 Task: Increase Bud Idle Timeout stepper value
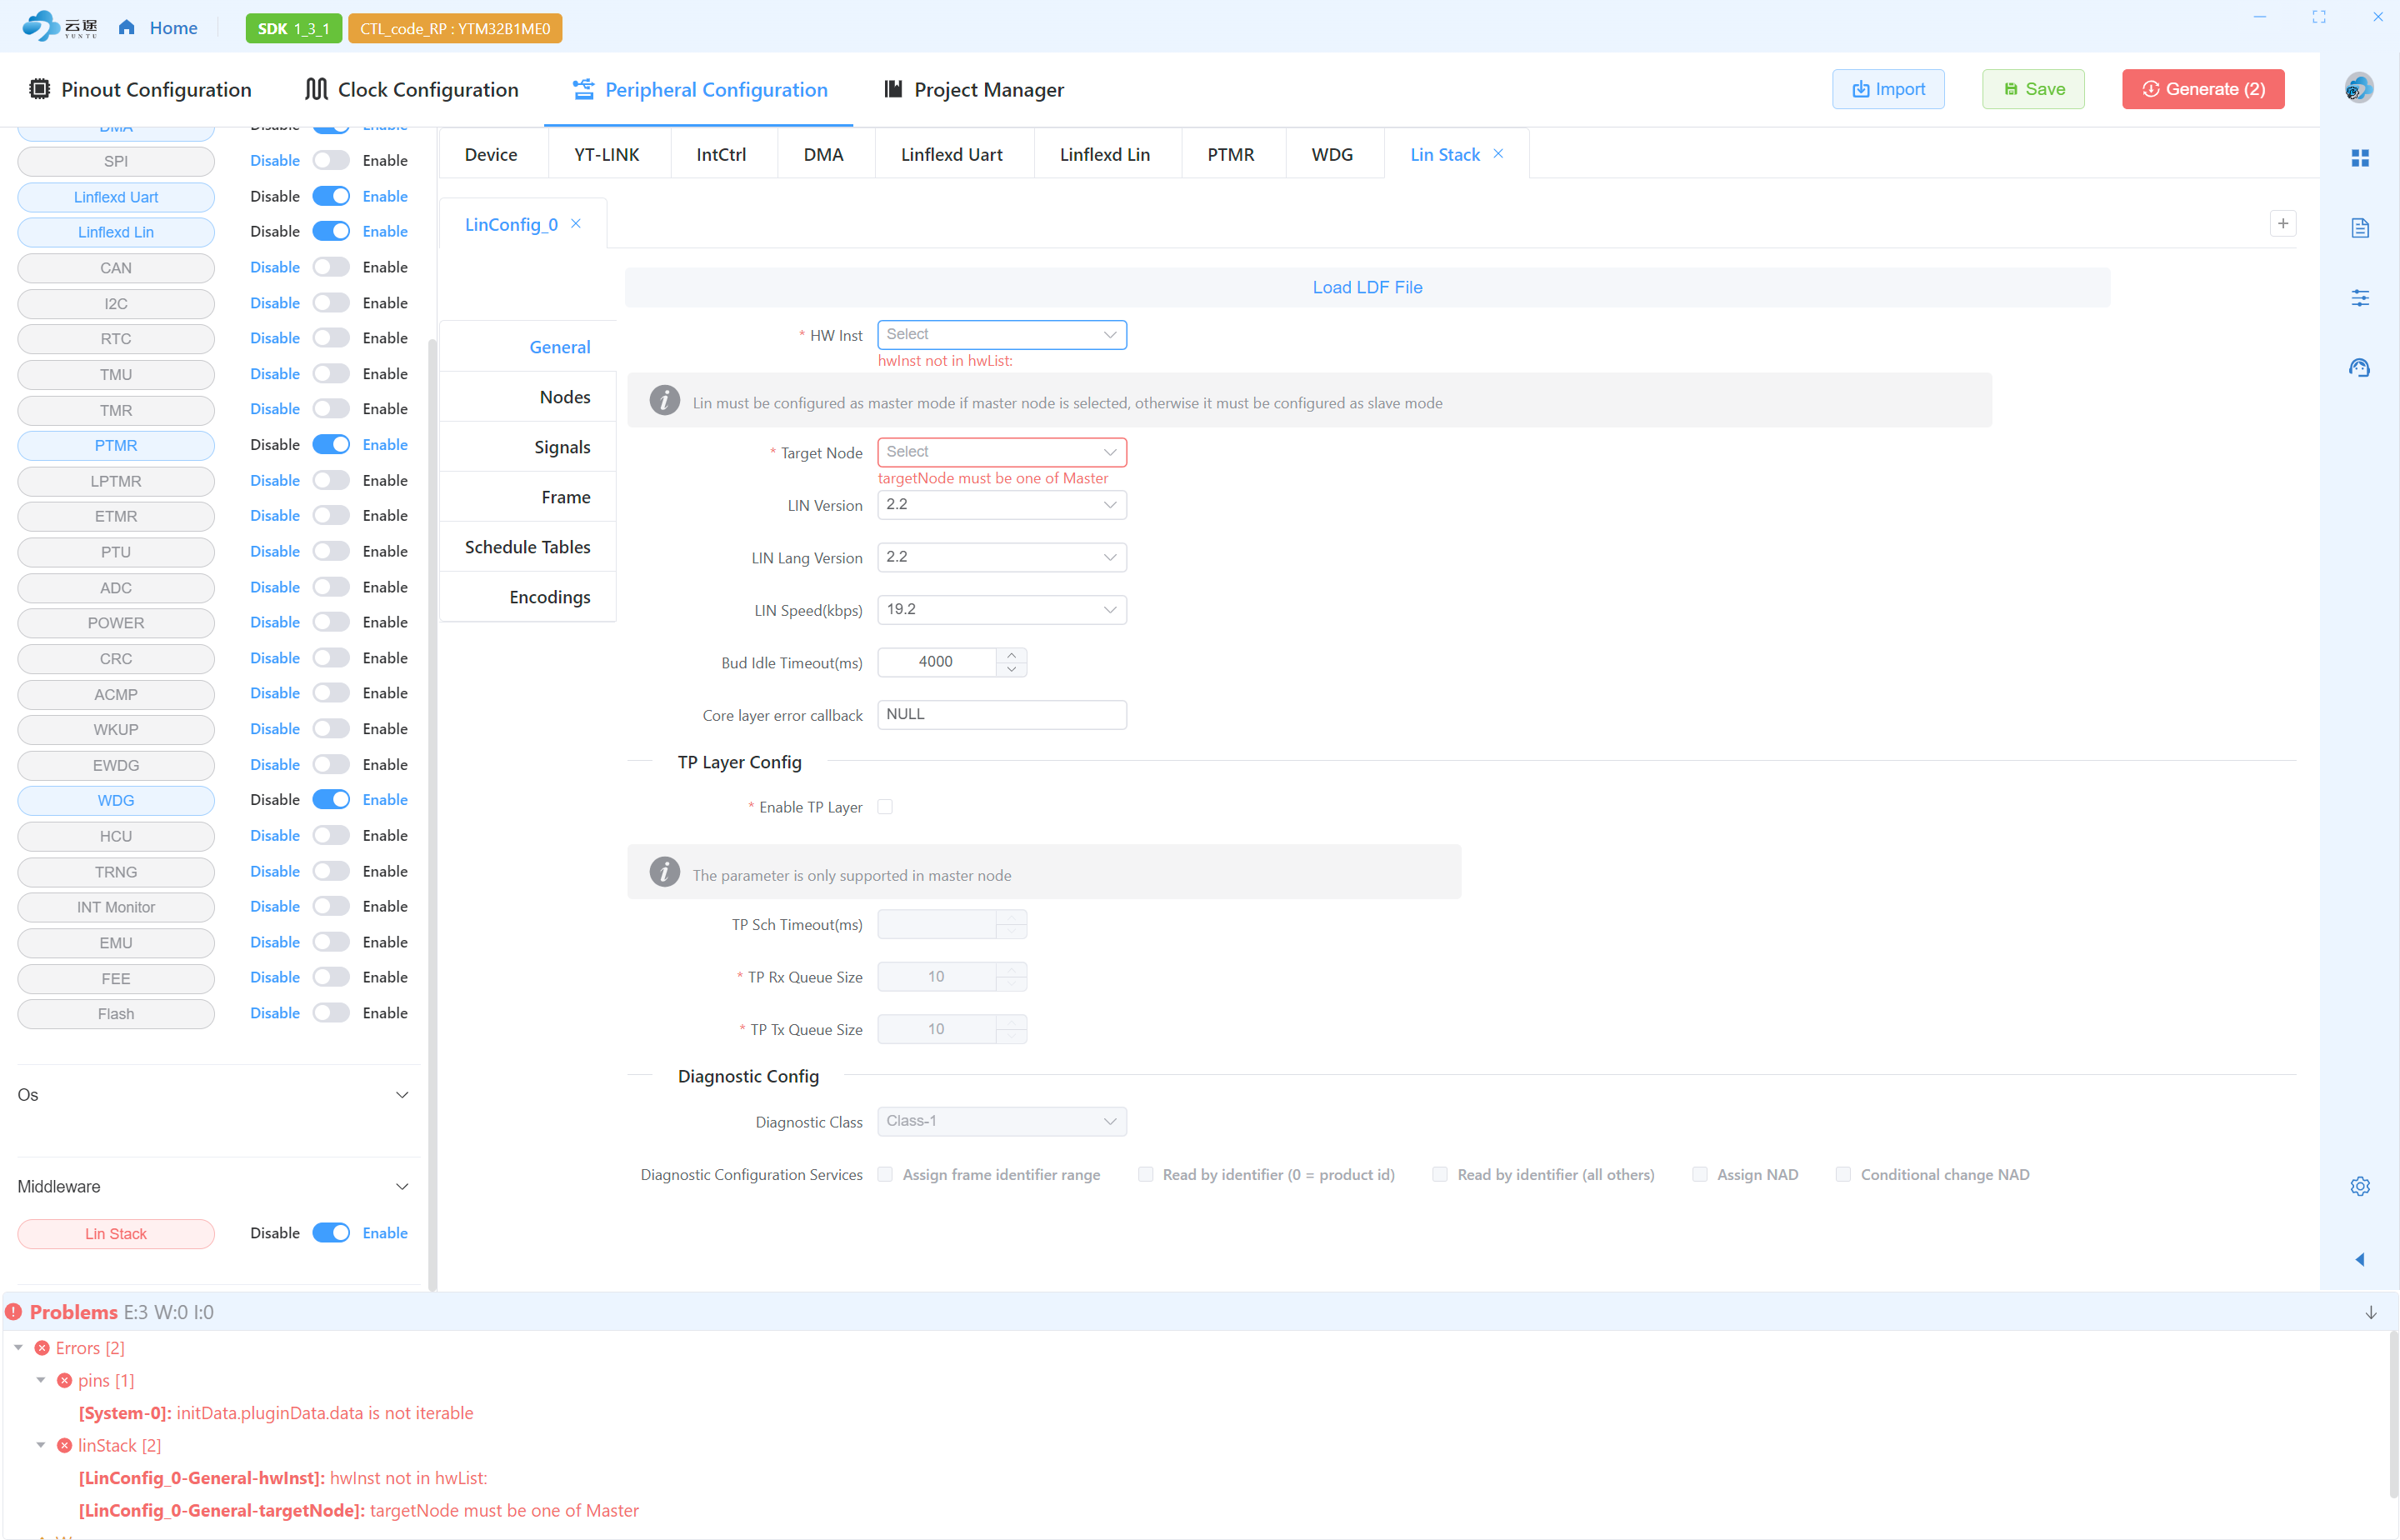(1012, 655)
